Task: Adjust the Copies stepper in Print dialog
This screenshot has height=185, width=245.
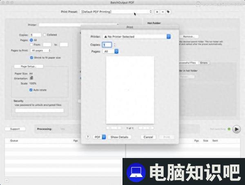Action: tap(115, 45)
